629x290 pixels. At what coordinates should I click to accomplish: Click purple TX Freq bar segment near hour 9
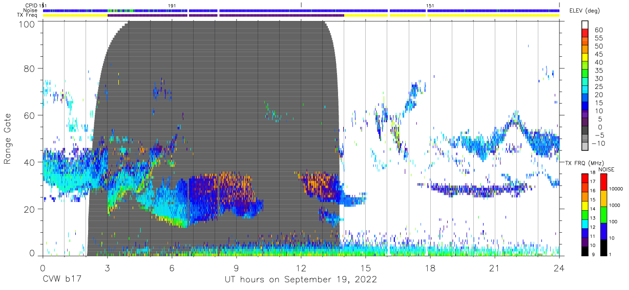pos(281,15)
